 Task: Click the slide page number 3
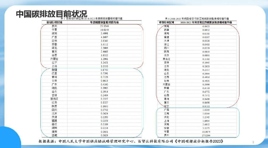click(253, 141)
